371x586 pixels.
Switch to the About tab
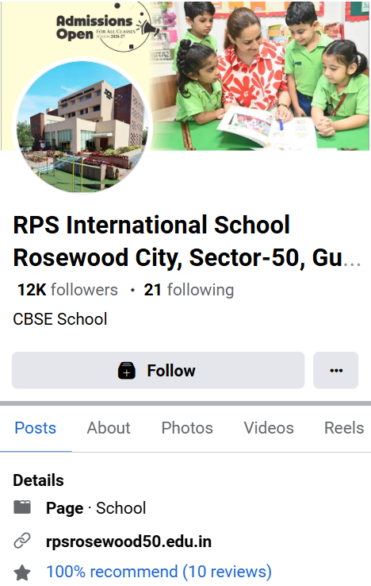click(109, 428)
